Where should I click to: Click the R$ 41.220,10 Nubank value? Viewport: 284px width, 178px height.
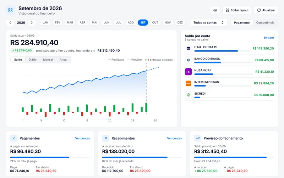(x=264, y=72)
